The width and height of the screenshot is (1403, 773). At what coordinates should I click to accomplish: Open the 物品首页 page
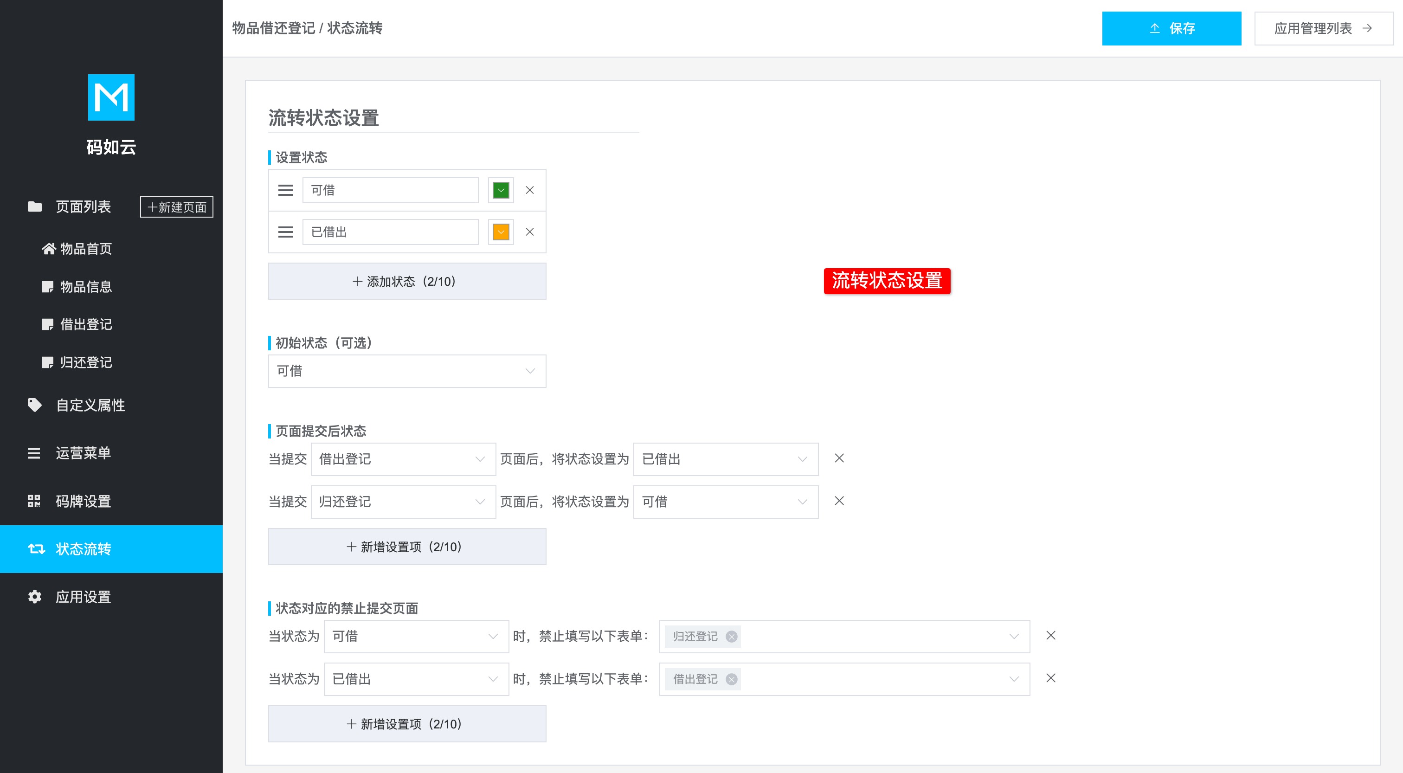(x=85, y=249)
